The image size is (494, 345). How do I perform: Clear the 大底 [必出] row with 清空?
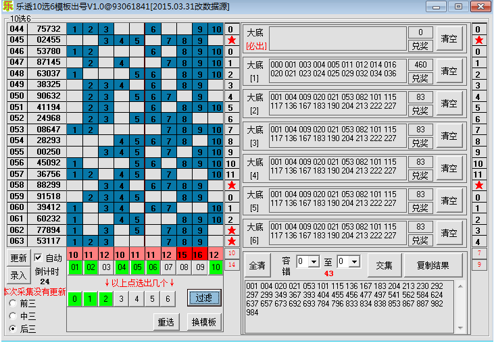449,38
